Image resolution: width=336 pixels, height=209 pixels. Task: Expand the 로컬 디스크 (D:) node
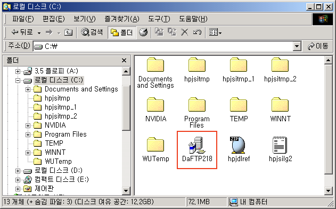coord(18,171)
